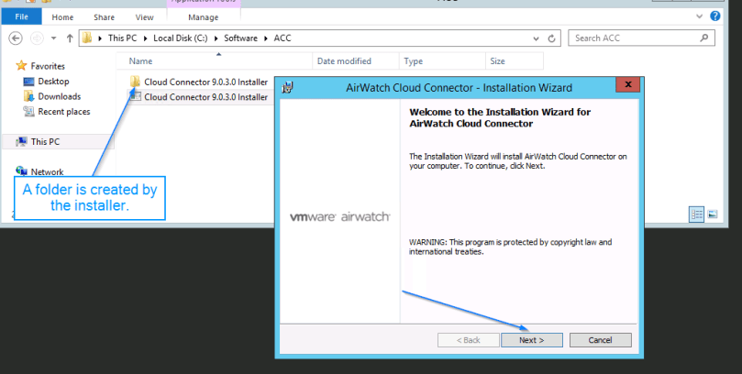Sort files by the Name column header
This screenshot has width=742, height=374.
[141, 61]
